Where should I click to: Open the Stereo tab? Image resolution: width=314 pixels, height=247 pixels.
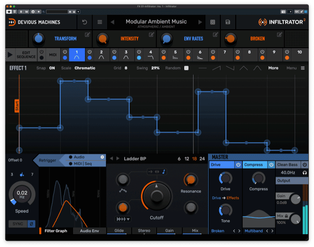pos(144,231)
